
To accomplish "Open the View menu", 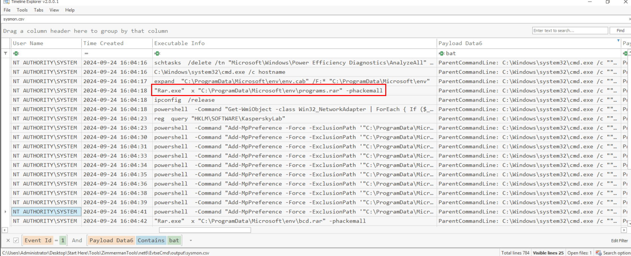I will (x=54, y=10).
